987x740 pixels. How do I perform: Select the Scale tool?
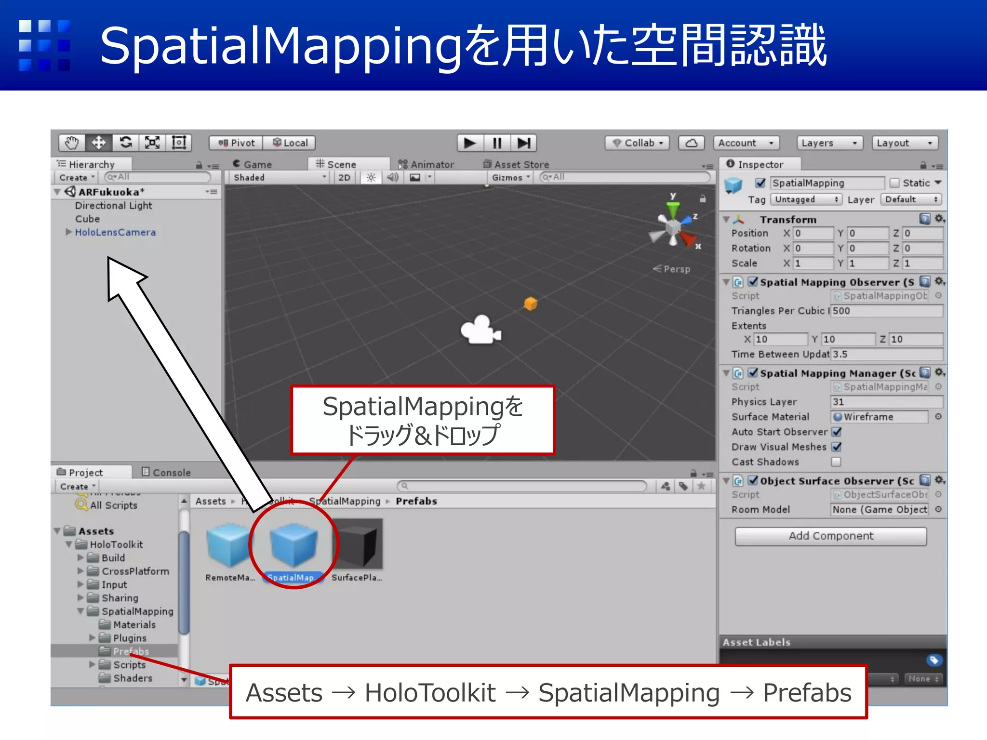tap(152, 143)
